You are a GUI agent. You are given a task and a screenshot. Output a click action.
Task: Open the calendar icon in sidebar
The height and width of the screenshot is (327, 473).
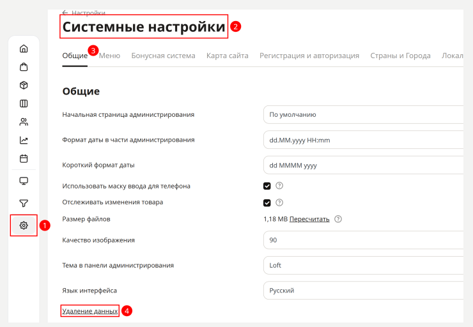point(24,158)
